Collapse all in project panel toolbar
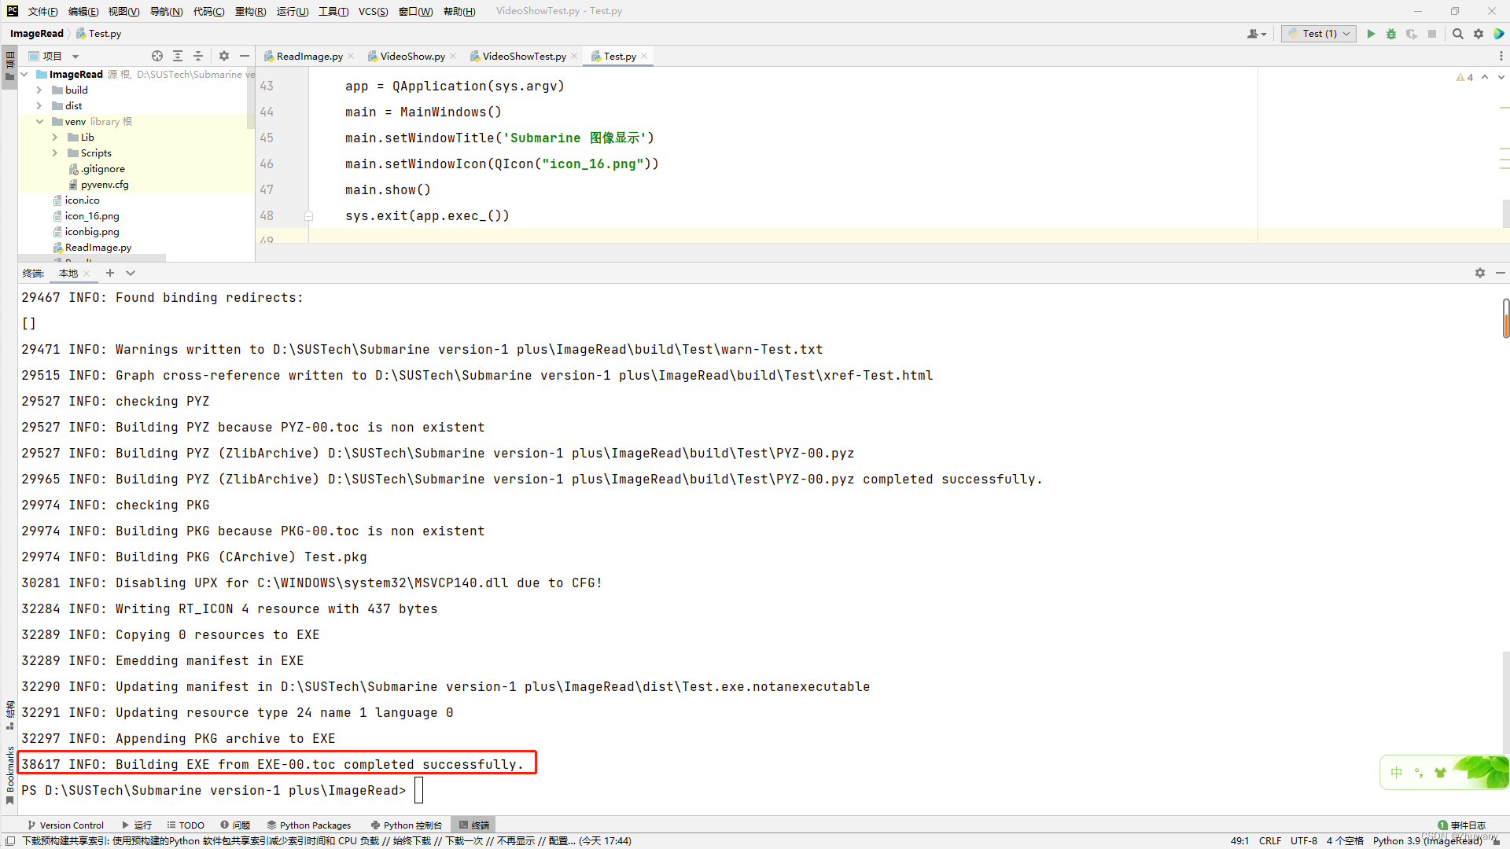 coord(198,56)
